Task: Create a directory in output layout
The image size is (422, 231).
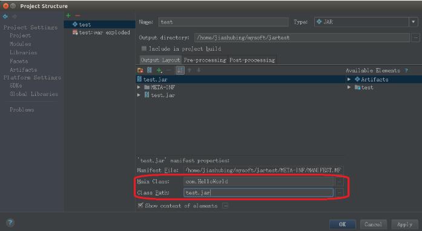Action: tap(140, 71)
